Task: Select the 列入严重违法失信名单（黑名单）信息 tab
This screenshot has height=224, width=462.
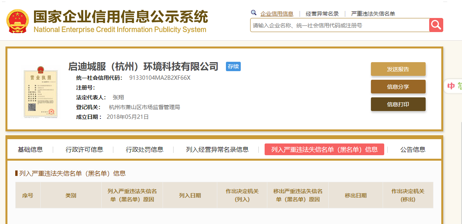Action: click(x=324, y=149)
